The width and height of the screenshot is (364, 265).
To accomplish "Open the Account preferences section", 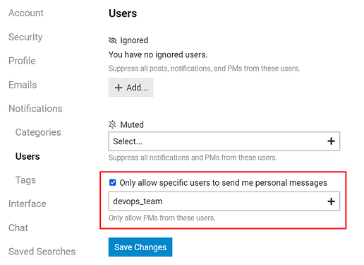I will pyautogui.click(x=26, y=13).
